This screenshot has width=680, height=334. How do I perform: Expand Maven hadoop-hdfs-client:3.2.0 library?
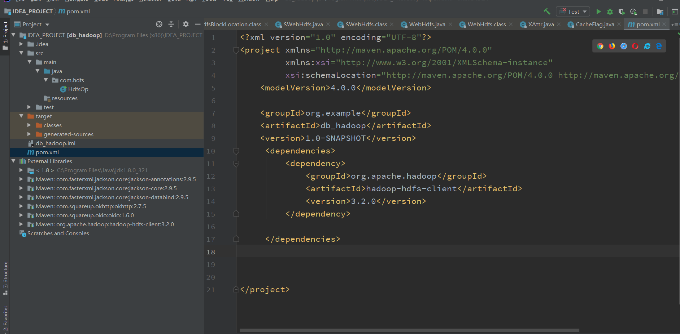tap(21, 224)
